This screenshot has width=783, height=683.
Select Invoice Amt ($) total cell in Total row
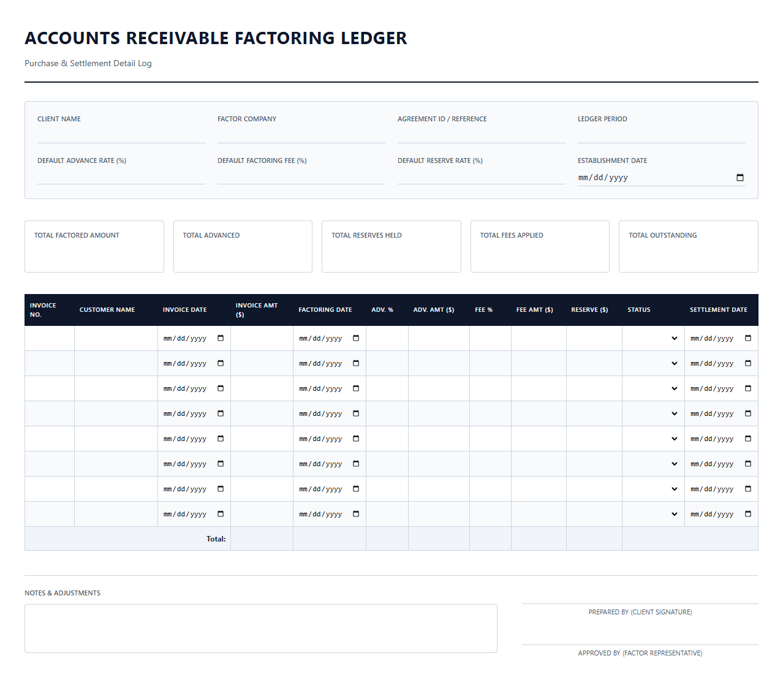click(x=262, y=538)
